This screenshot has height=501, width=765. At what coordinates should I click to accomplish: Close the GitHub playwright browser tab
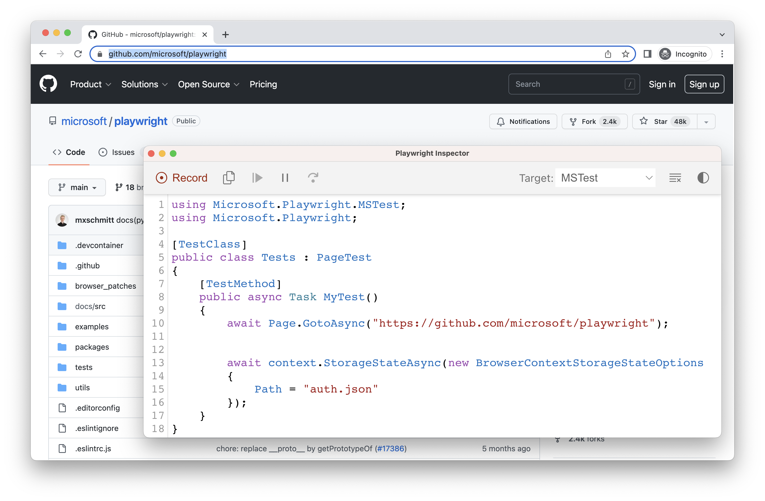[204, 34]
